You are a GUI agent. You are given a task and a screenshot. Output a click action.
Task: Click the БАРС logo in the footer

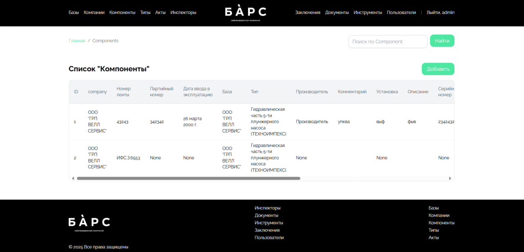(x=89, y=223)
